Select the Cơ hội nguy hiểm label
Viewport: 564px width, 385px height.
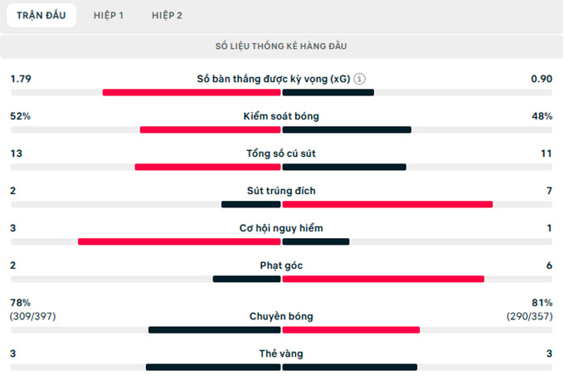[x=282, y=228]
